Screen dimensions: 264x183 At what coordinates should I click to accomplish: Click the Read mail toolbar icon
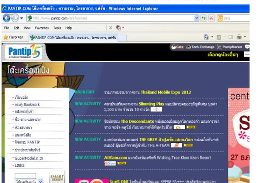point(231,37)
